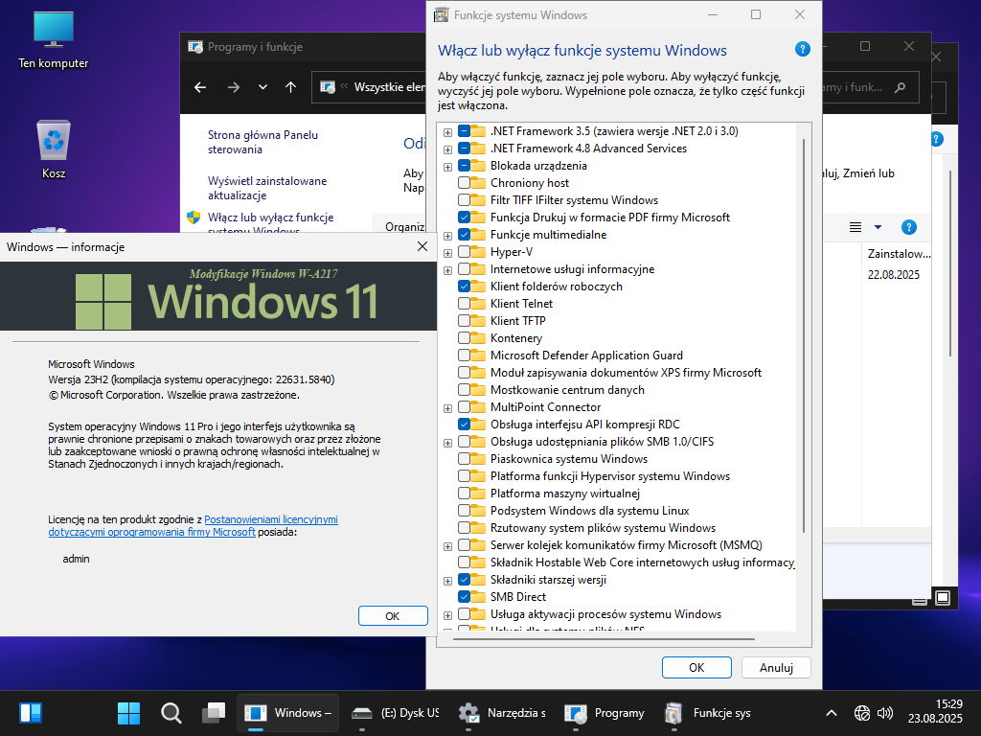Open the Postanowieniami licencyjnymi link
The width and height of the screenshot is (981, 736).
coord(271,519)
